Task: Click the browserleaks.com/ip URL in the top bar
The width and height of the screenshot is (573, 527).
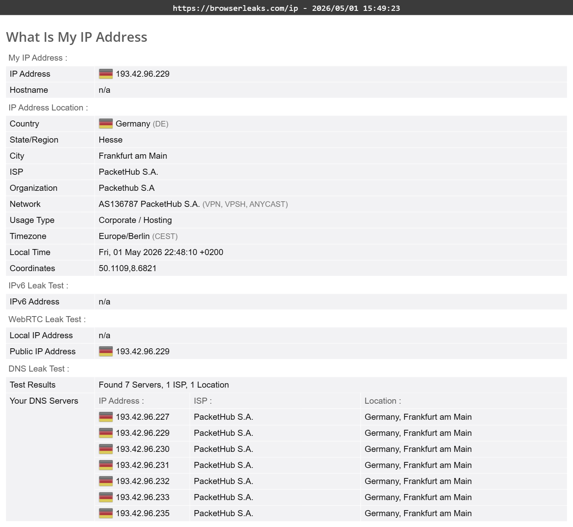Action: [236, 8]
